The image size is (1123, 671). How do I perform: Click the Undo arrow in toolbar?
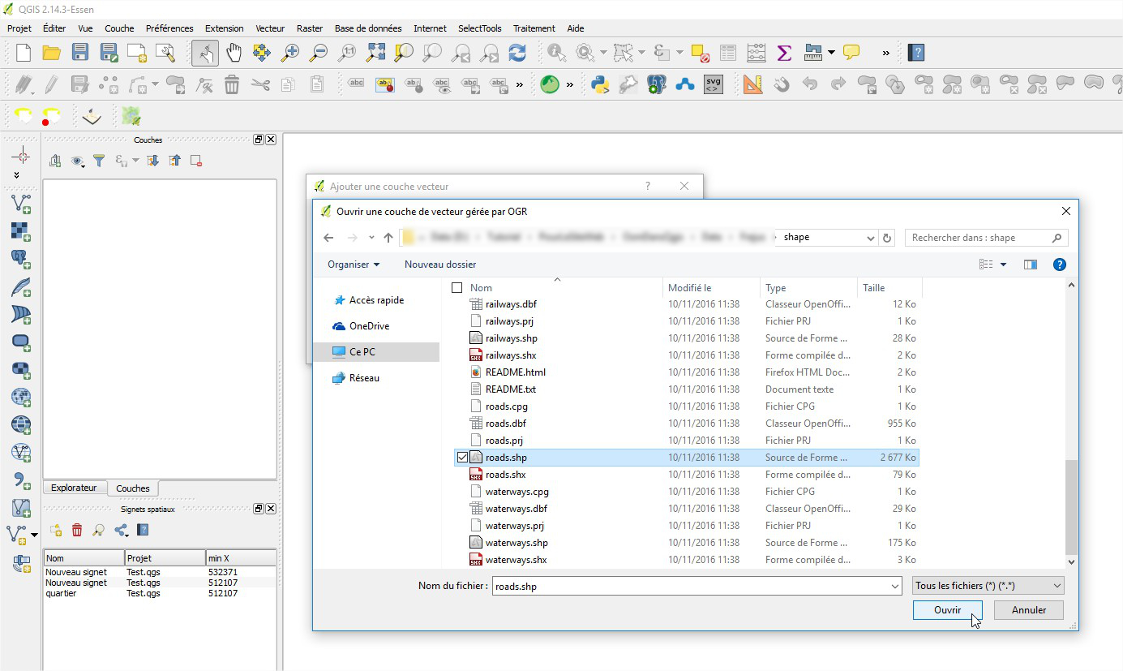coord(809,84)
